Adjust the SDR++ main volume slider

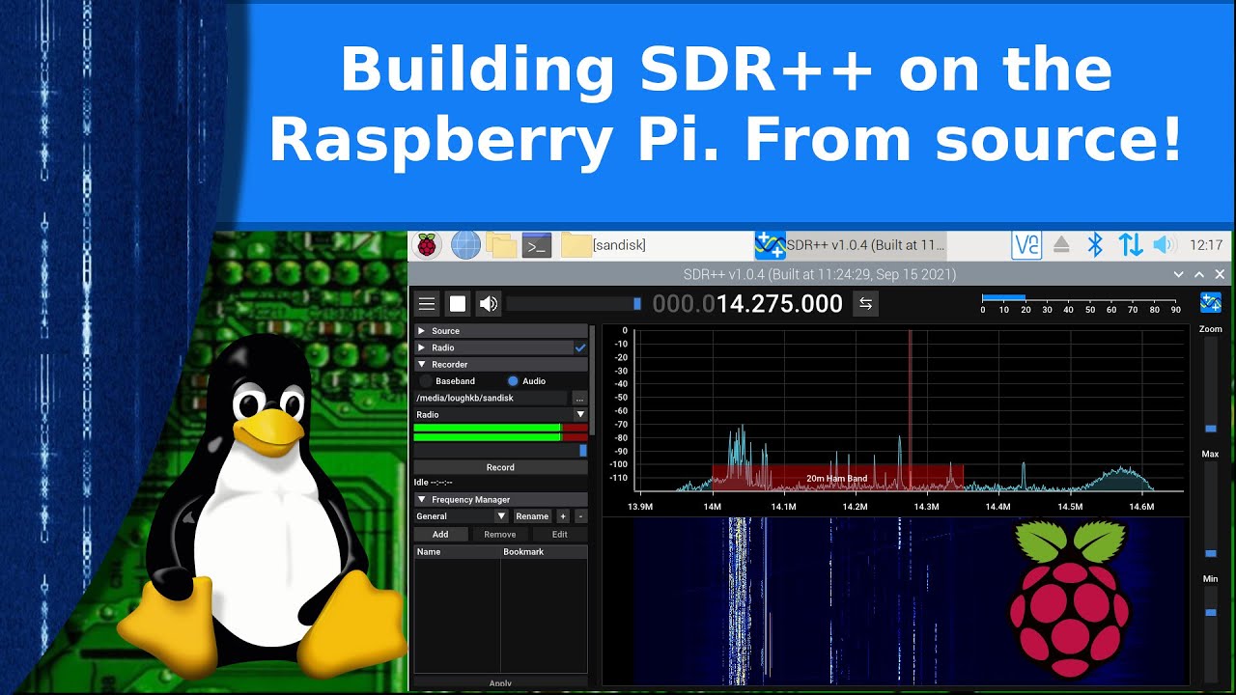click(575, 304)
